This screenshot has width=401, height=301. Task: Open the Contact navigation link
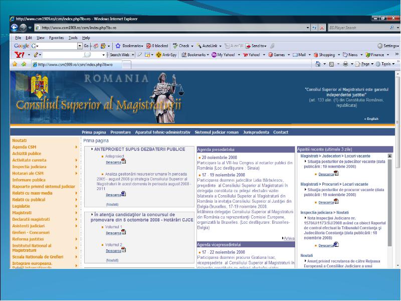(281, 132)
